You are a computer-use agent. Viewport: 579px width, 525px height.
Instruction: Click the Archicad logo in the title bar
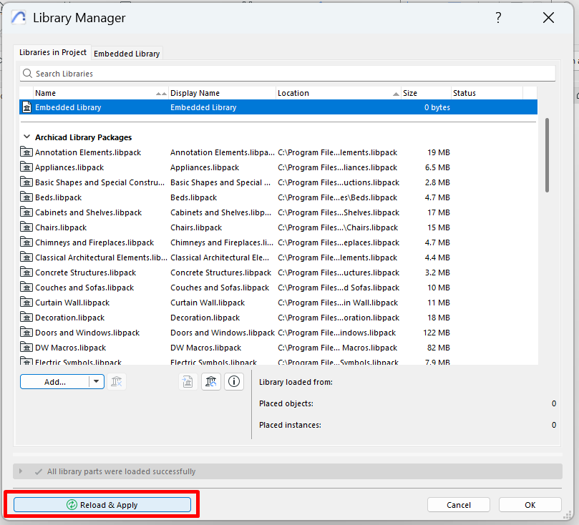(19, 17)
